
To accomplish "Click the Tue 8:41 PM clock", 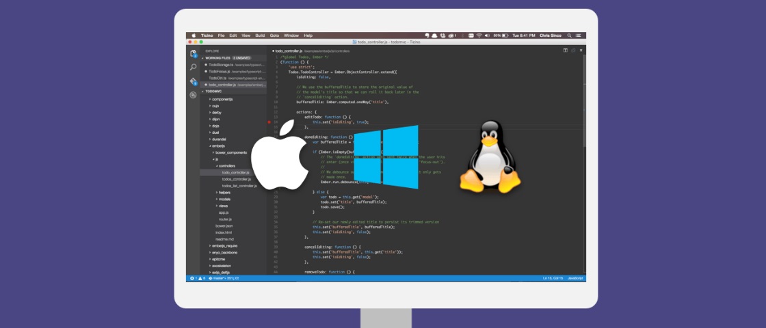I will (524, 36).
